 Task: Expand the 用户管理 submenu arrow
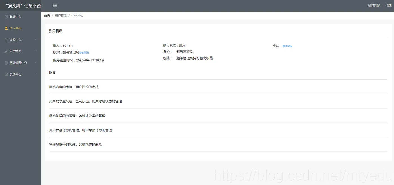click(x=35, y=51)
